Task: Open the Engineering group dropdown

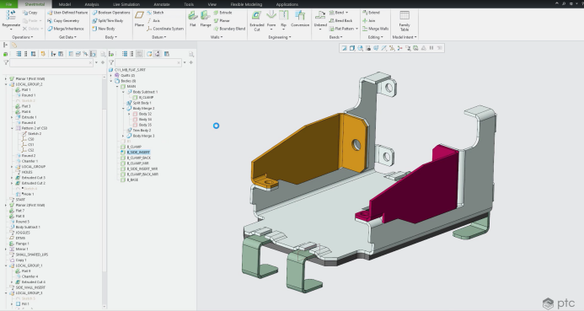Action: pos(280,37)
